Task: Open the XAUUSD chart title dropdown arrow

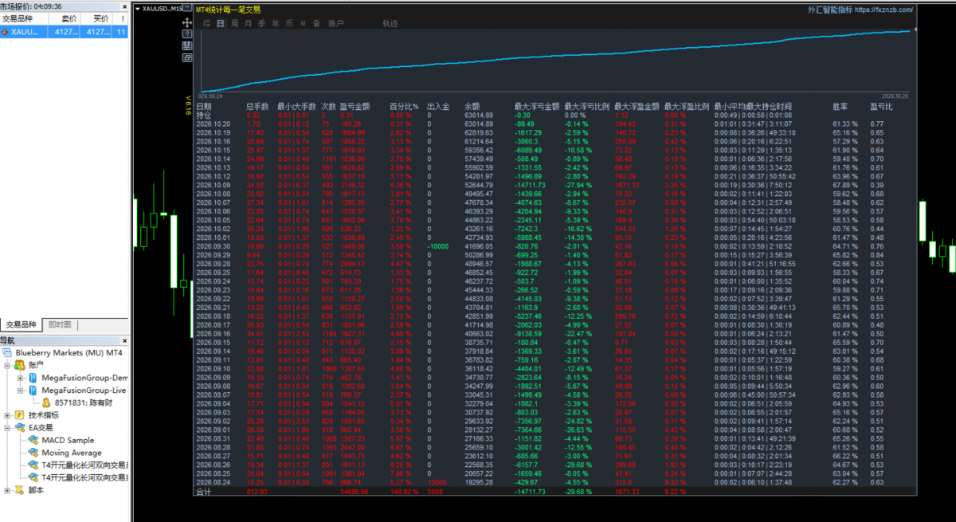Action: [136, 8]
